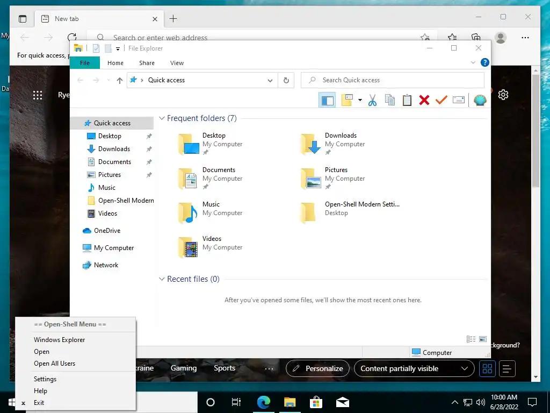Open a new Edge tab with plus
The height and width of the screenshot is (413, 550).
point(173,19)
